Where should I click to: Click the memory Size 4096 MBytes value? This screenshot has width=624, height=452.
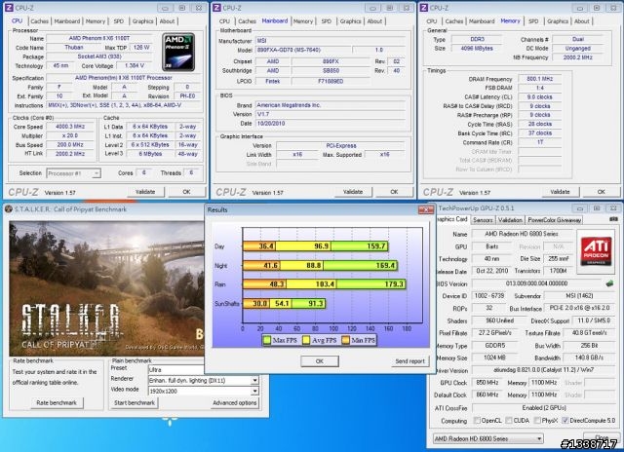[x=477, y=48]
